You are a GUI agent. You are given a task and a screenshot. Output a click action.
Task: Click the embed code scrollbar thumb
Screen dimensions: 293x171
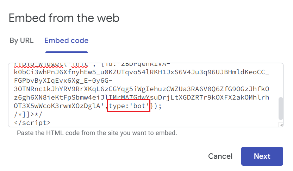281,108
